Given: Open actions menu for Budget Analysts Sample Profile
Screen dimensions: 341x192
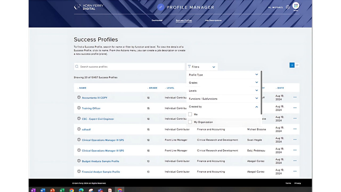Looking at the screenshot, I should [x=295, y=161].
